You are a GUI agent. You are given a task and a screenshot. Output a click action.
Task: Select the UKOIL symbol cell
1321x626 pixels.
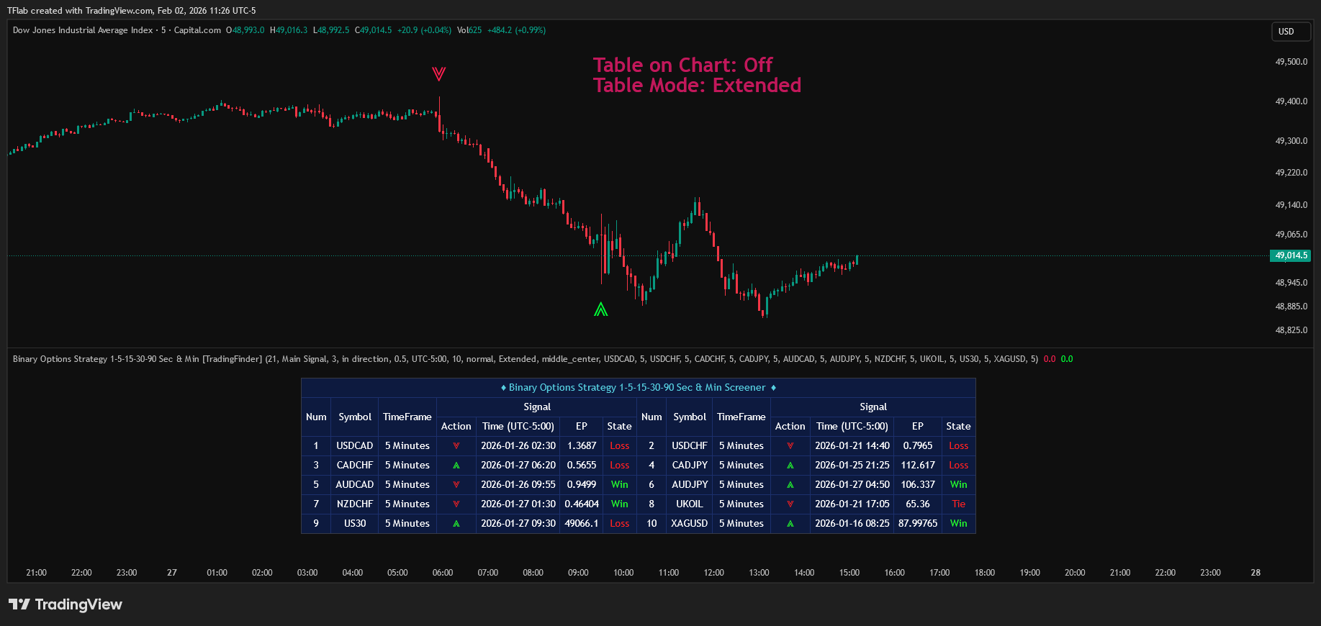click(x=690, y=504)
